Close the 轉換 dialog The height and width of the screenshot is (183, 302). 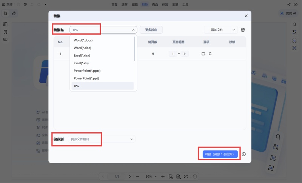tap(246, 16)
